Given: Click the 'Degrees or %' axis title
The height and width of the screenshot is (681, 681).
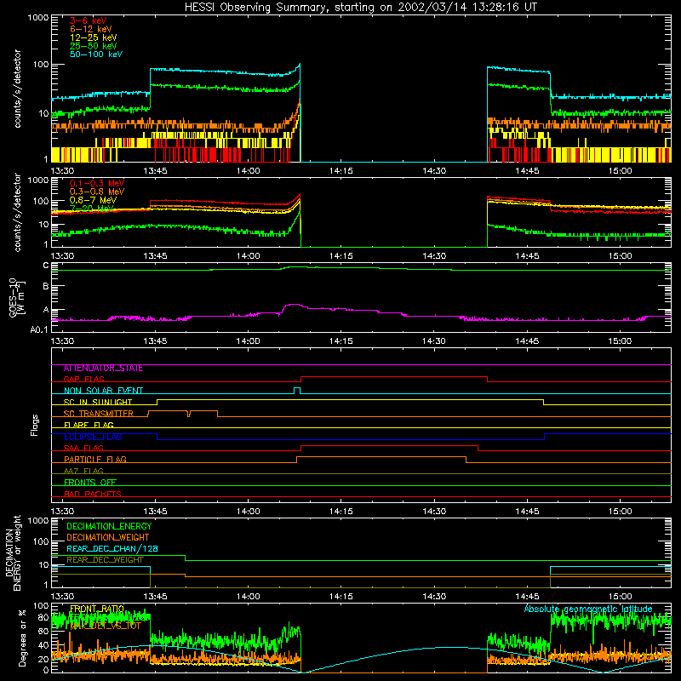Looking at the screenshot, I should click(22, 638).
